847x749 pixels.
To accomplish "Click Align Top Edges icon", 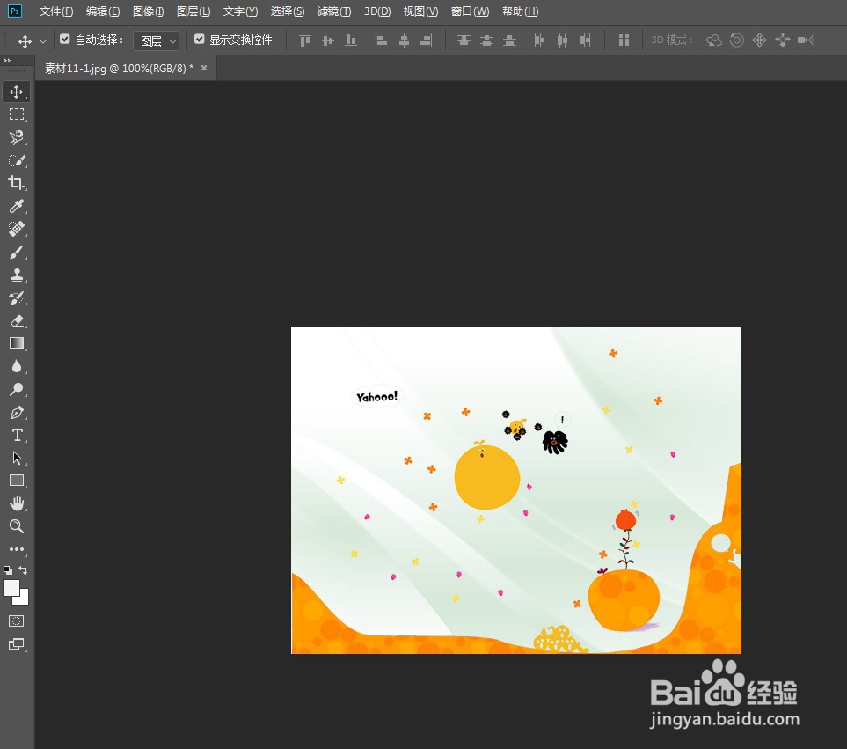I will coord(305,40).
